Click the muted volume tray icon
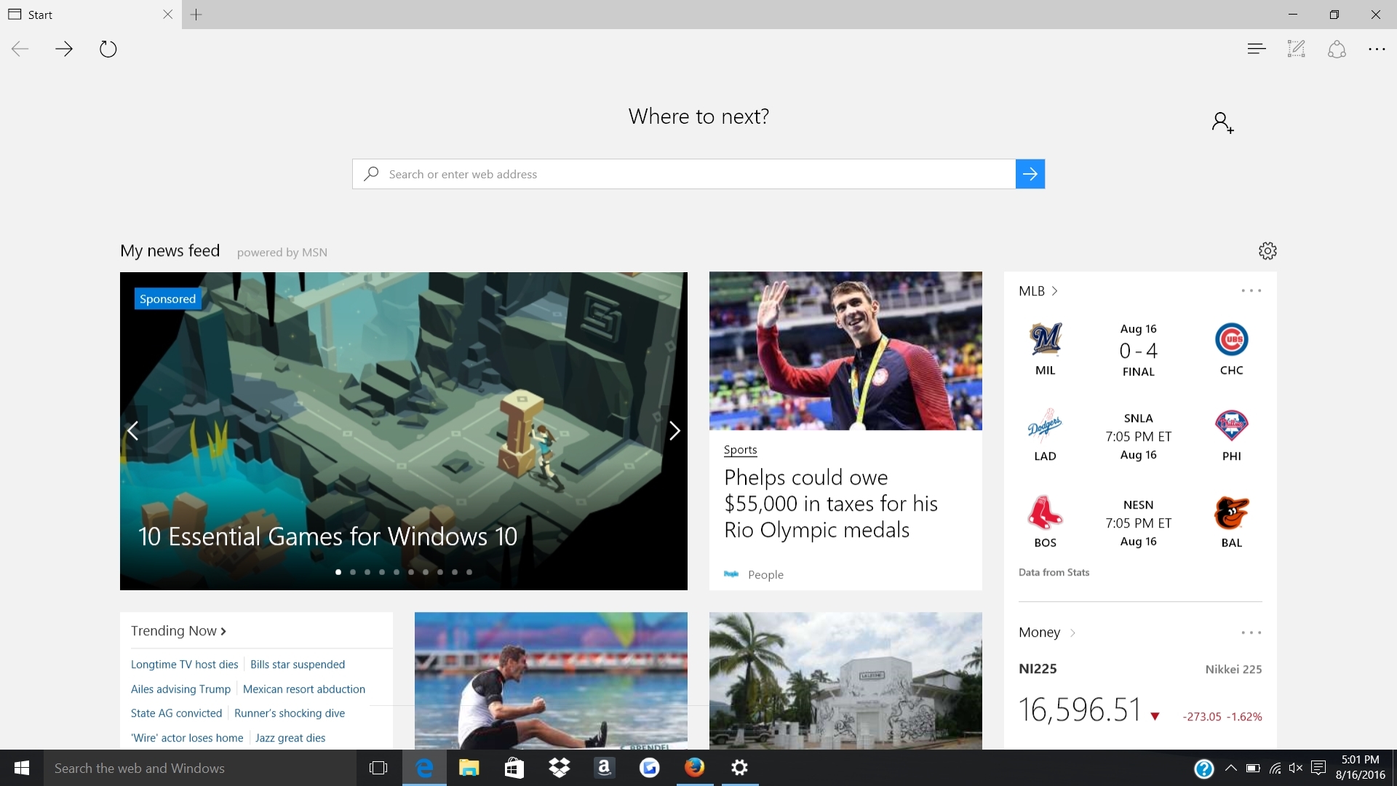This screenshot has width=1397, height=786. [1296, 768]
